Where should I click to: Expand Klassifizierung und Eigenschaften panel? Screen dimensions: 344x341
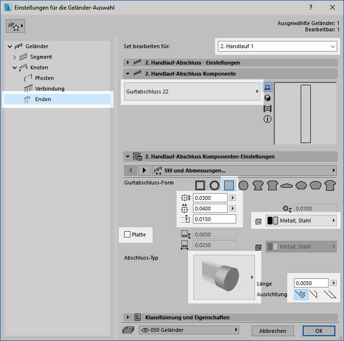tap(128, 317)
